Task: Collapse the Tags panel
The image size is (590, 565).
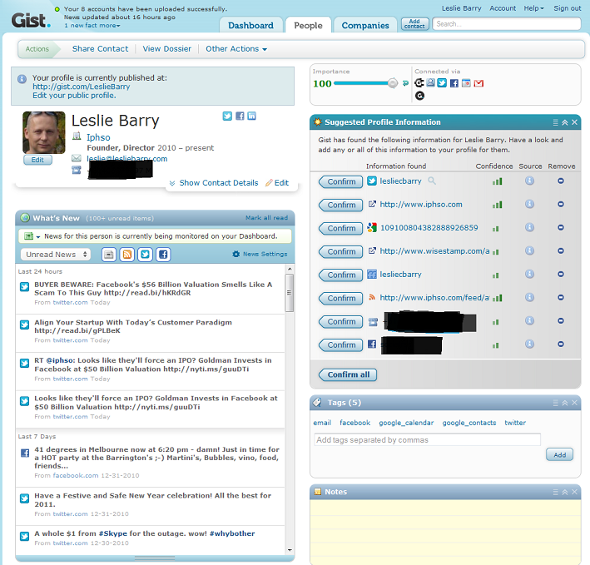Action: (x=565, y=403)
